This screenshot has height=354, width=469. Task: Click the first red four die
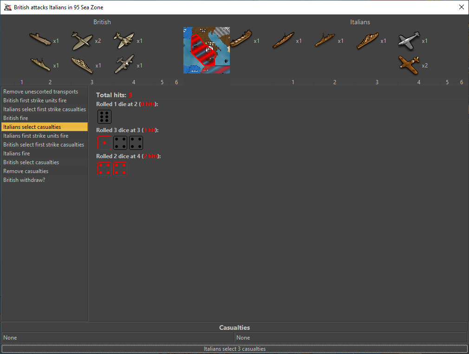[x=104, y=169]
